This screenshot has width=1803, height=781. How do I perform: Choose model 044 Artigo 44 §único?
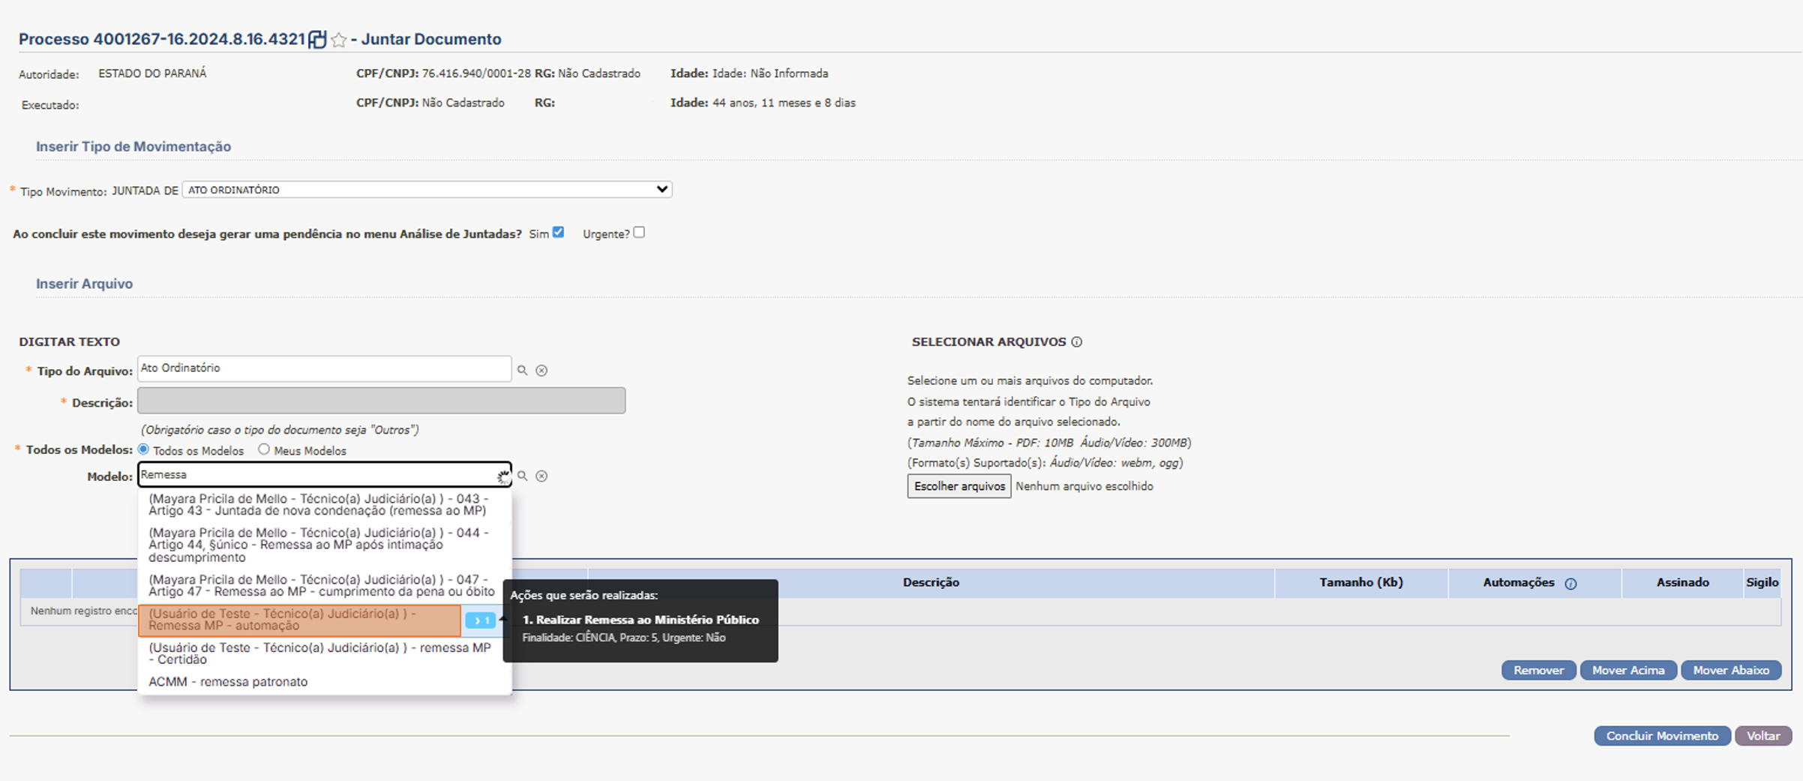coord(325,545)
